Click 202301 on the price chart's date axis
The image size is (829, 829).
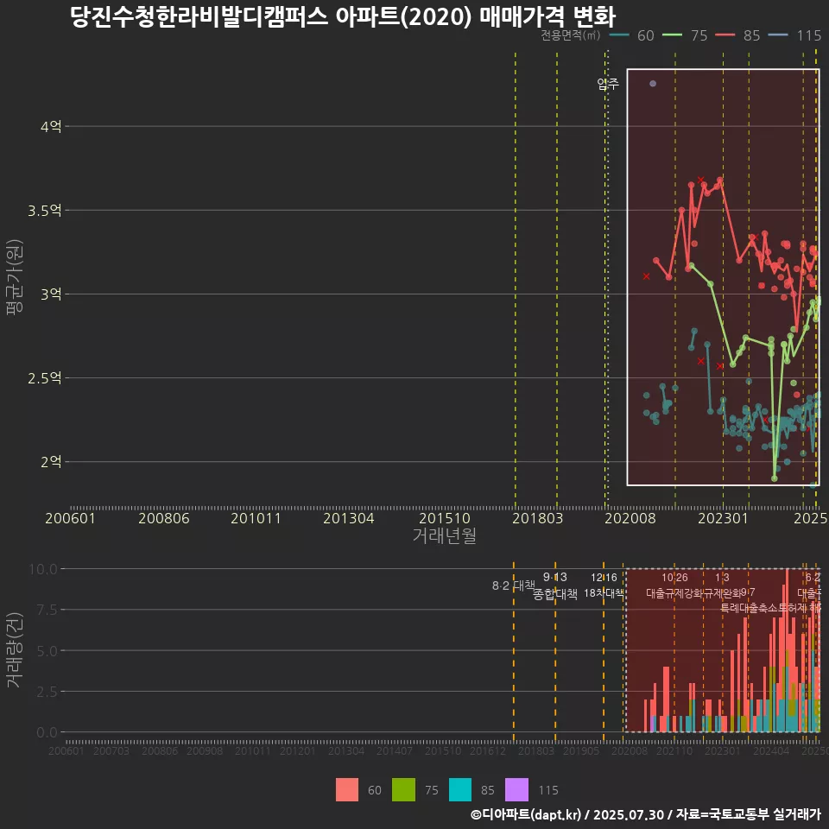pos(724,518)
